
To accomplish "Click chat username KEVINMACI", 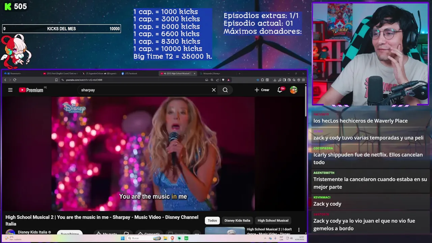I will tap(322, 197).
